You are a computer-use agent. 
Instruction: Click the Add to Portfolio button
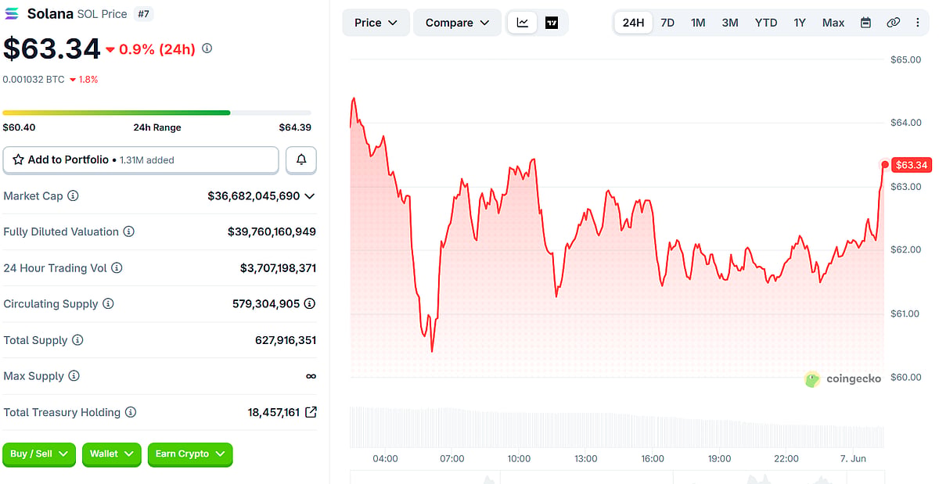coord(141,160)
